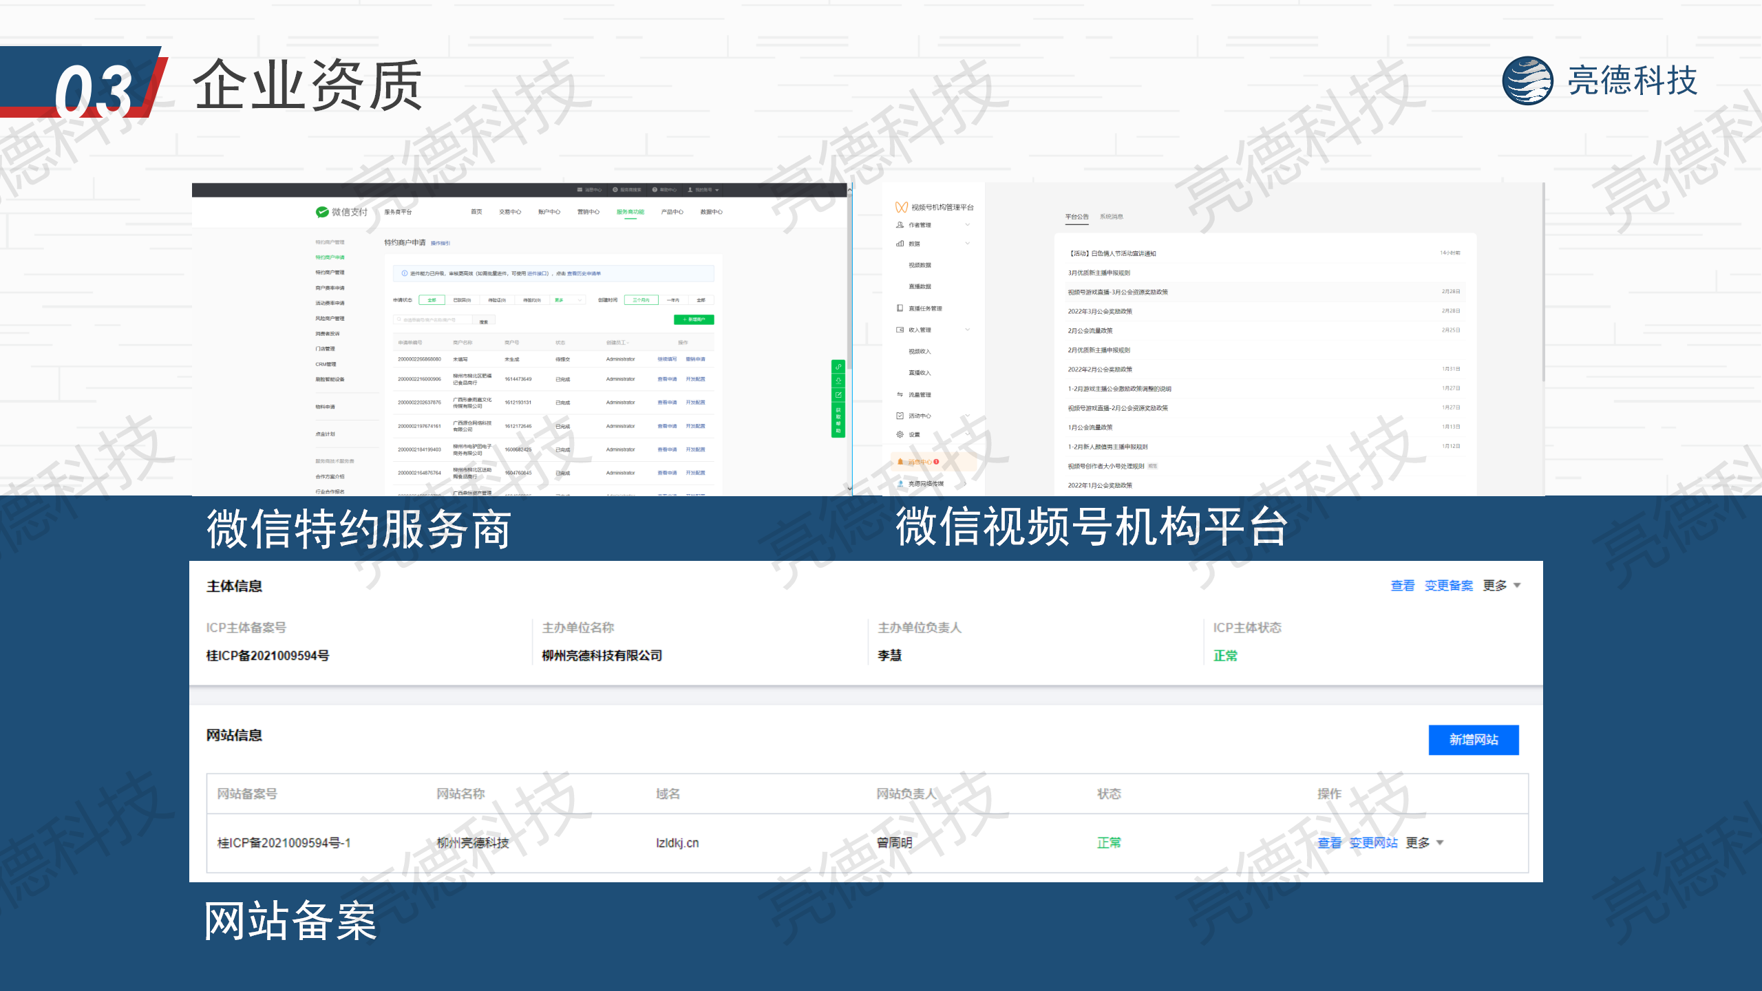Select the 已取消(0) status filter
This screenshot has height=991, width=1762.
(x=463, y=301)
